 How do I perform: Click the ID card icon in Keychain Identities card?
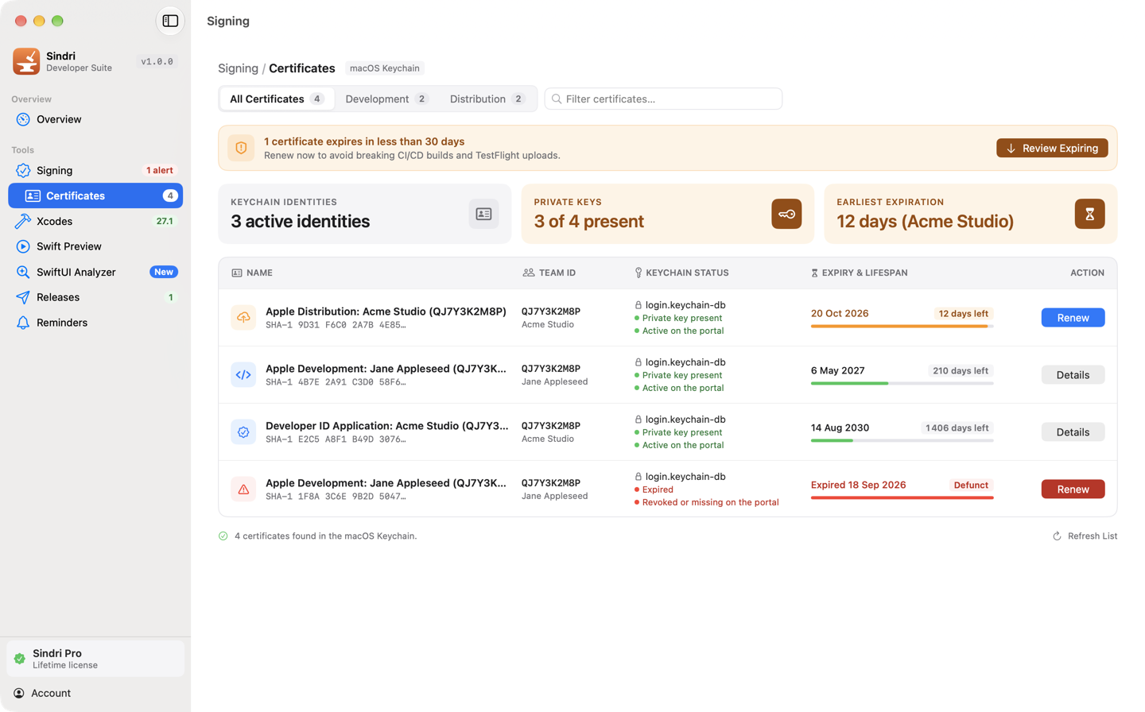[x=483, y=214]
